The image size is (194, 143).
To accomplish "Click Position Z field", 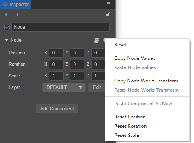I will (98, 53).
